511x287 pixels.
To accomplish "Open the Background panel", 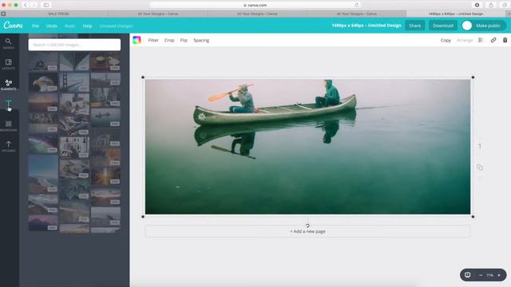I will coord(9,126).
